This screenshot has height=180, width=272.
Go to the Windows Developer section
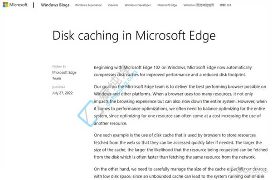pos(137,5)
